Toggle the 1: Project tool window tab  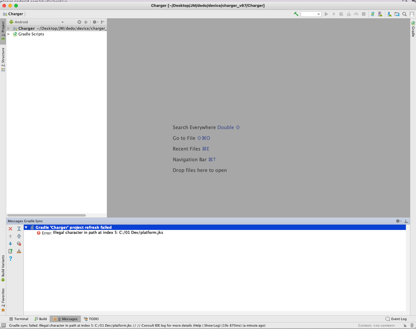3,31
